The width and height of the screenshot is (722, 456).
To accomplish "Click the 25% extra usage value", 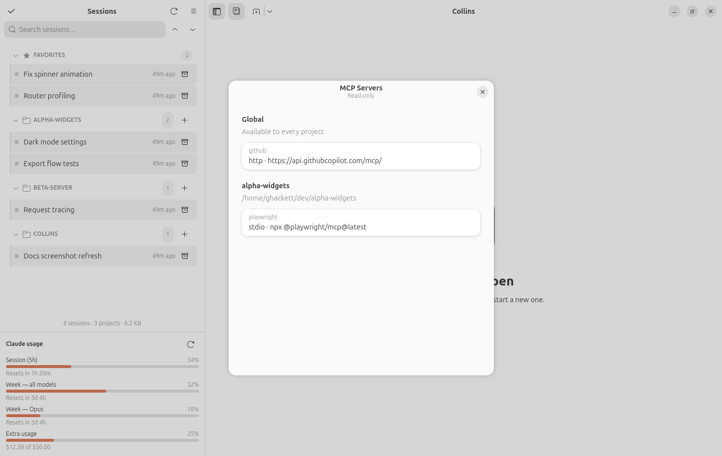I will coord(193,434).
